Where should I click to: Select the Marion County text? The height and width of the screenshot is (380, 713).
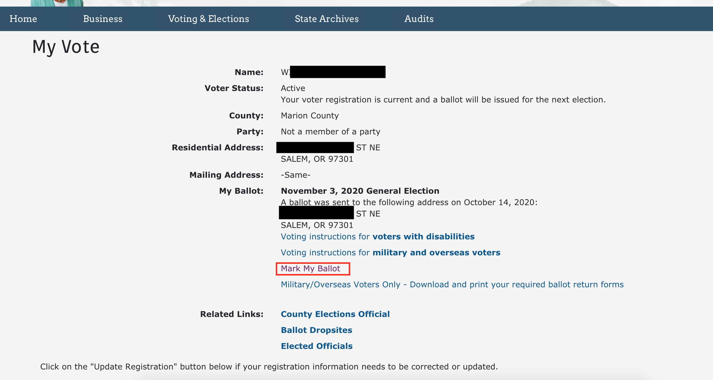click(310, 116)
